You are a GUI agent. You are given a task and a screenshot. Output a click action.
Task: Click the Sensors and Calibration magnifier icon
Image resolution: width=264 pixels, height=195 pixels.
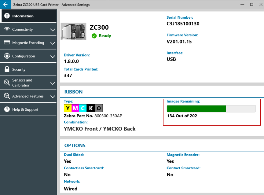pyautogui.click(x=7, y=83)
